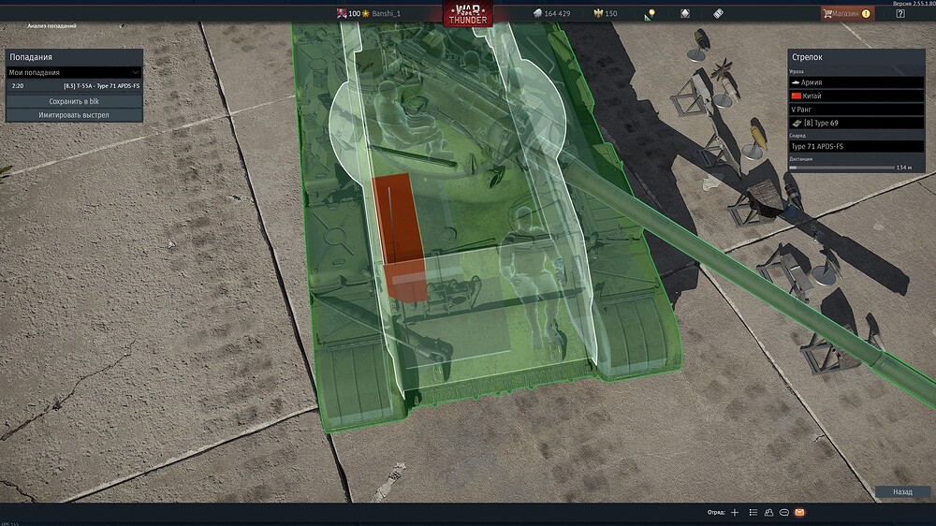Click the War Thunder logo button

coord(467,14)
